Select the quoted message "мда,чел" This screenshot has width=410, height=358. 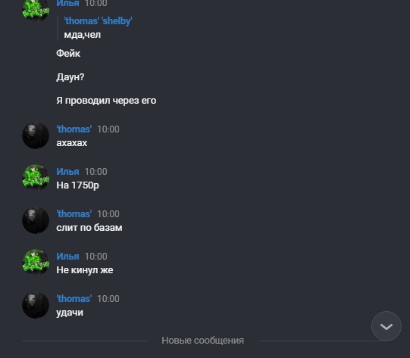coord(83,35)
